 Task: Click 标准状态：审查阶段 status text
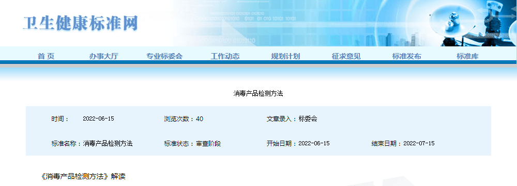tap(192, 144)
